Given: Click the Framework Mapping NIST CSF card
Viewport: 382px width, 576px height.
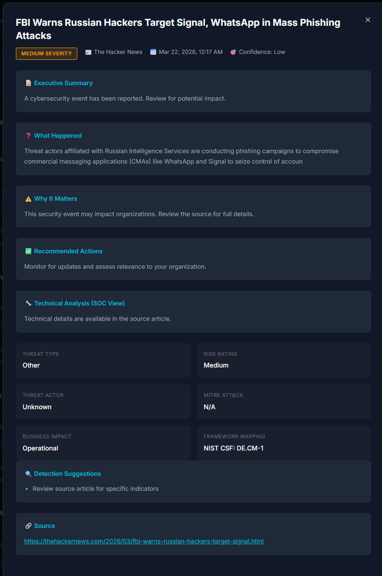Looking at the screenshot, I should [284, 443].
